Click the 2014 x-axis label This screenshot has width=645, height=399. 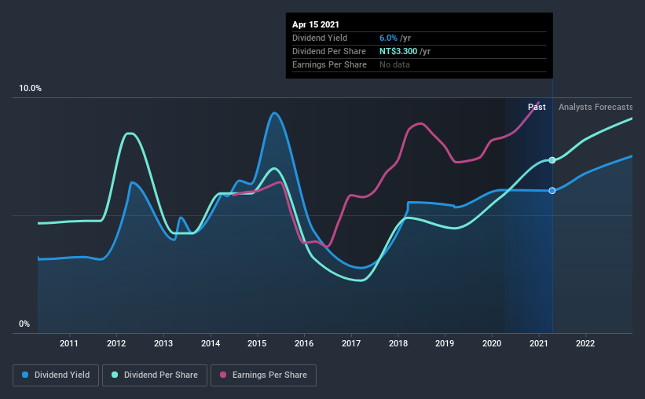click(211, 343)
